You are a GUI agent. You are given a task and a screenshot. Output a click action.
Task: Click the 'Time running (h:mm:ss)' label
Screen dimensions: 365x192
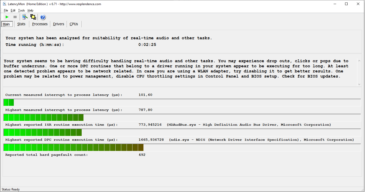point(35,45)
